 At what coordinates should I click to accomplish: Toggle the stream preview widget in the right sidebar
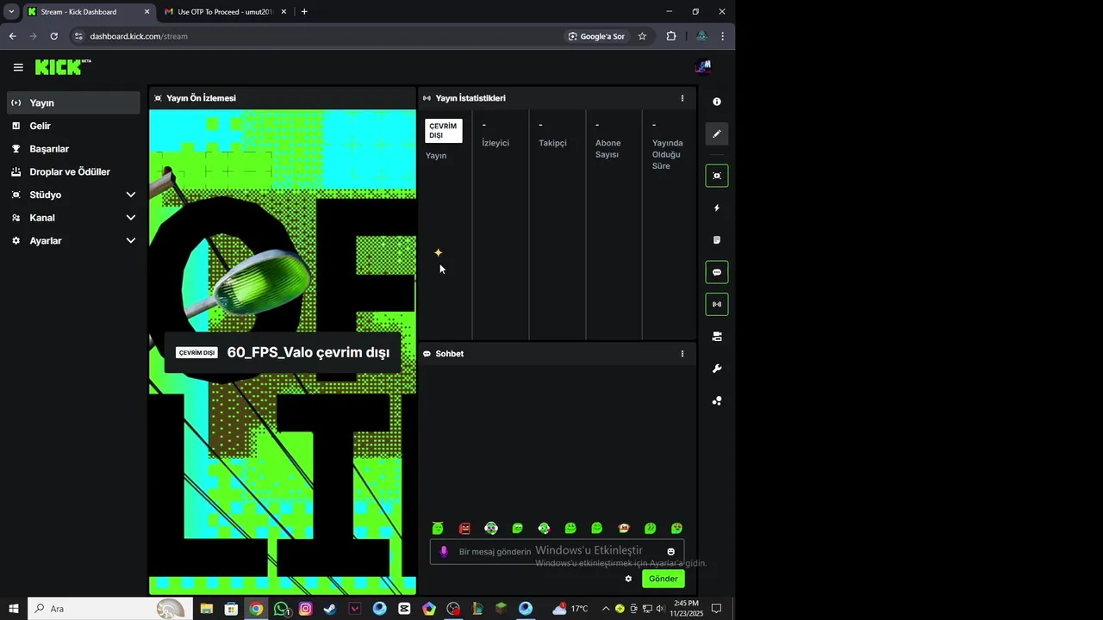pos(717,176)
